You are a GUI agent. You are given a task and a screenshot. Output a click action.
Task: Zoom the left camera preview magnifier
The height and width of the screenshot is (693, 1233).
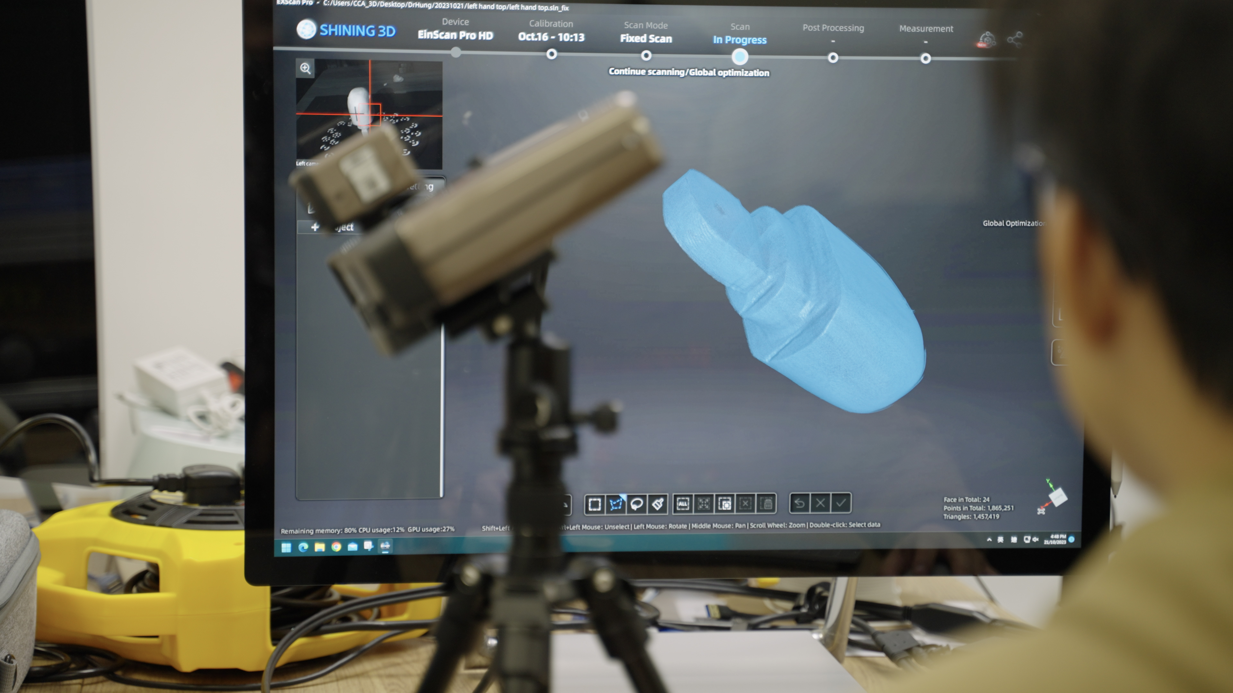point(305,68)
